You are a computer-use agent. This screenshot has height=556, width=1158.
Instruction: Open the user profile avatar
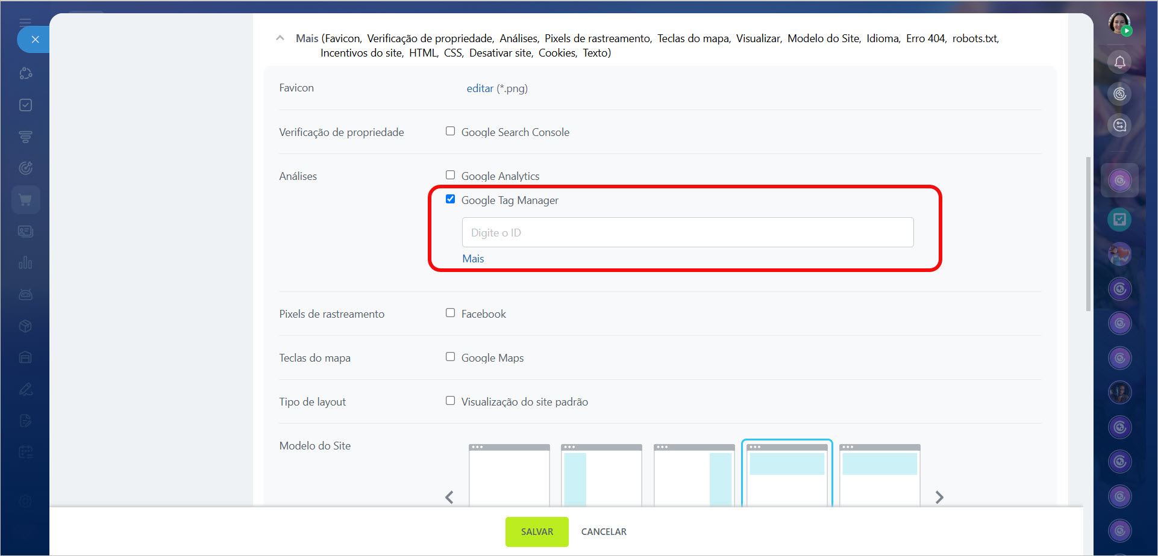[x=1119, y=24]
